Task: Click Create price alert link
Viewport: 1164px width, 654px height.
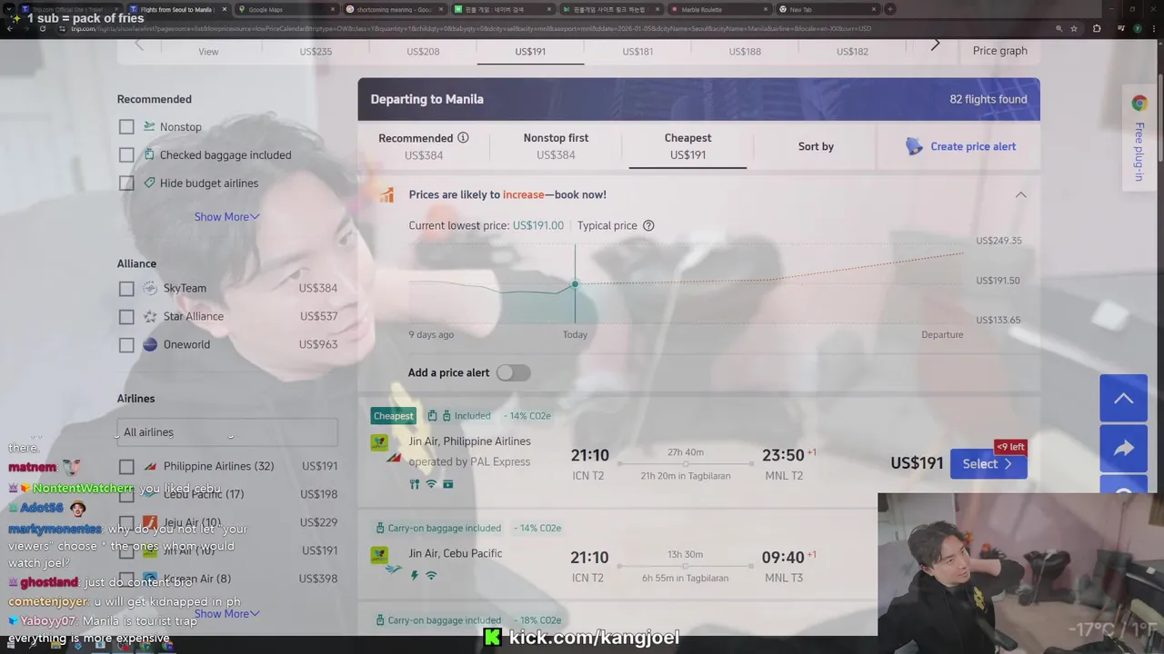Action: (x=973, y=146)
